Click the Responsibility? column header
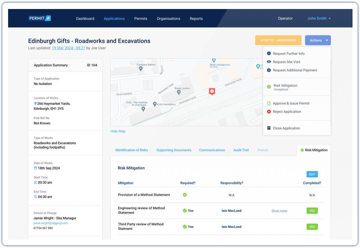This screenshot has height=248, width=360. click(232, 183)
